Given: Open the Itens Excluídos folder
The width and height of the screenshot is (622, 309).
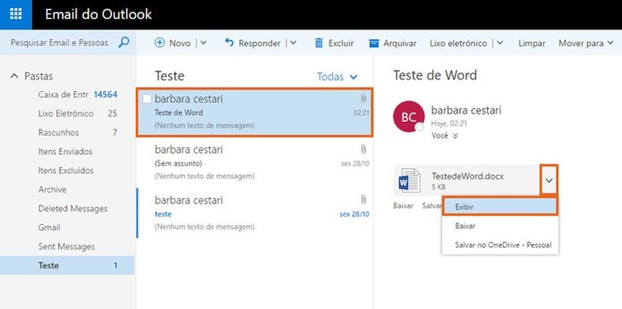Looking at the screenshot, I should click(x=67, y=170).
